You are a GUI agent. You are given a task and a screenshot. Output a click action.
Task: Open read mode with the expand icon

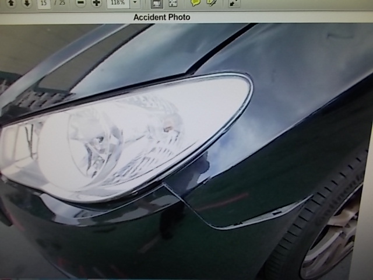(x=233, y=3)
